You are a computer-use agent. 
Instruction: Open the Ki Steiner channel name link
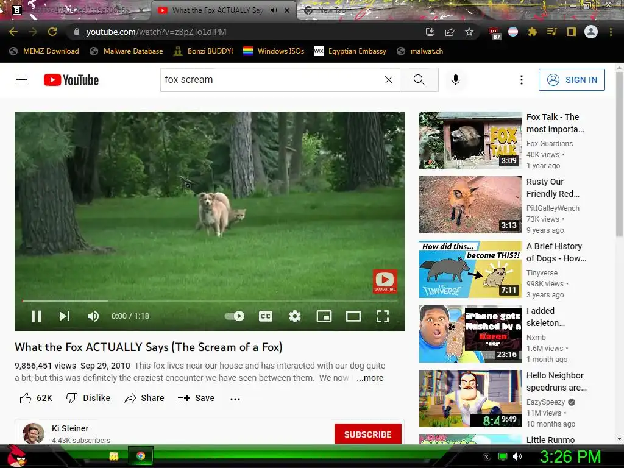(x=70, y=428)
